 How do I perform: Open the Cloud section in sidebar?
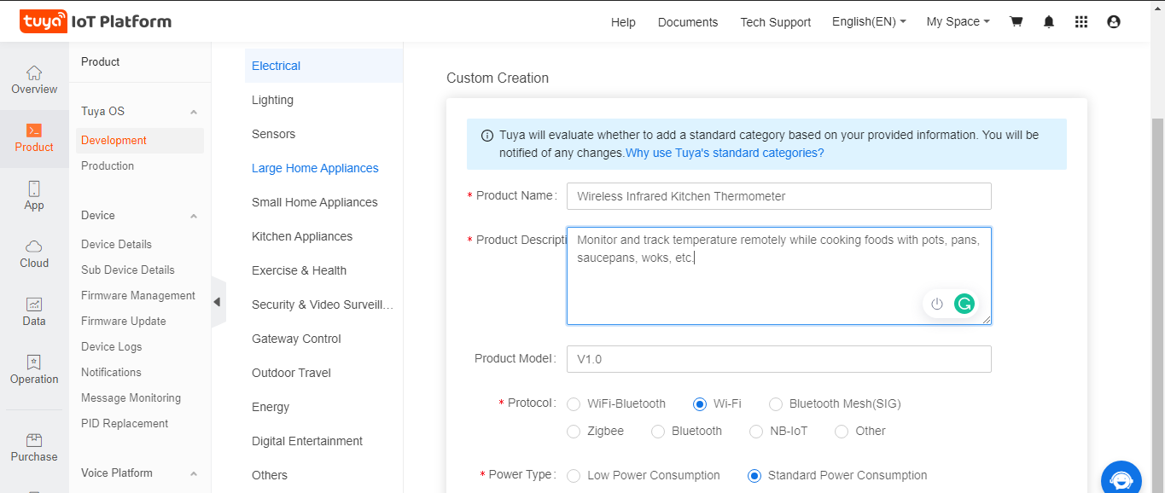34,254
